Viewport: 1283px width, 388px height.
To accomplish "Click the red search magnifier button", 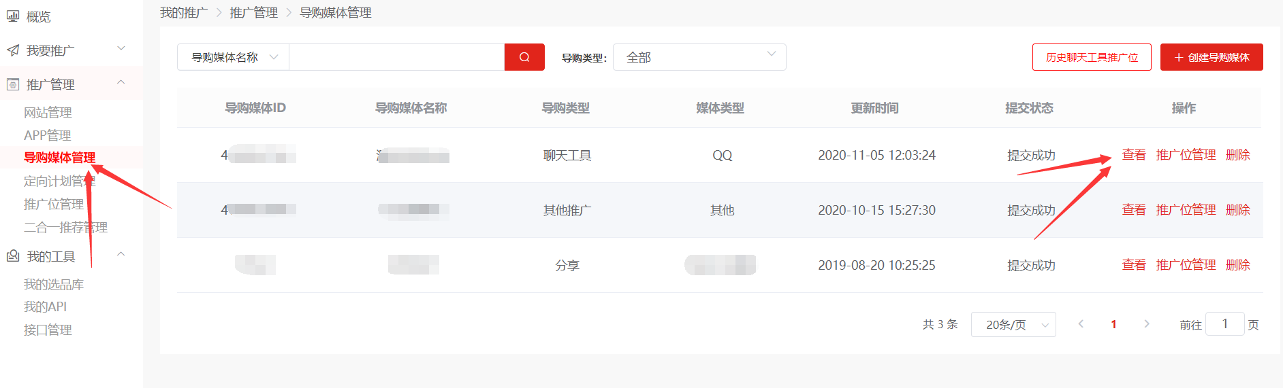I will point(524,57).
